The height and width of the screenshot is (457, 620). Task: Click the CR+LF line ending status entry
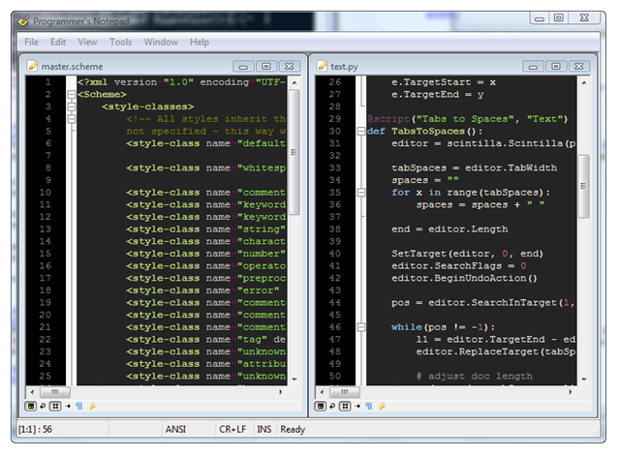tap(232, 429)
